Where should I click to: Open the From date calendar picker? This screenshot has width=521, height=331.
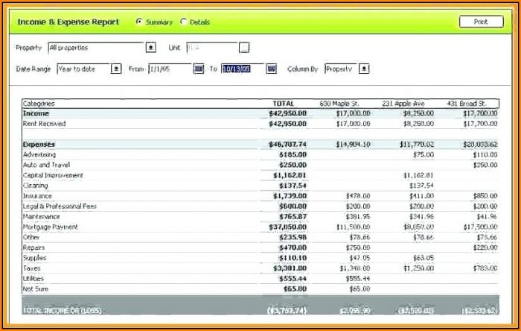click(x=198, y=69)
